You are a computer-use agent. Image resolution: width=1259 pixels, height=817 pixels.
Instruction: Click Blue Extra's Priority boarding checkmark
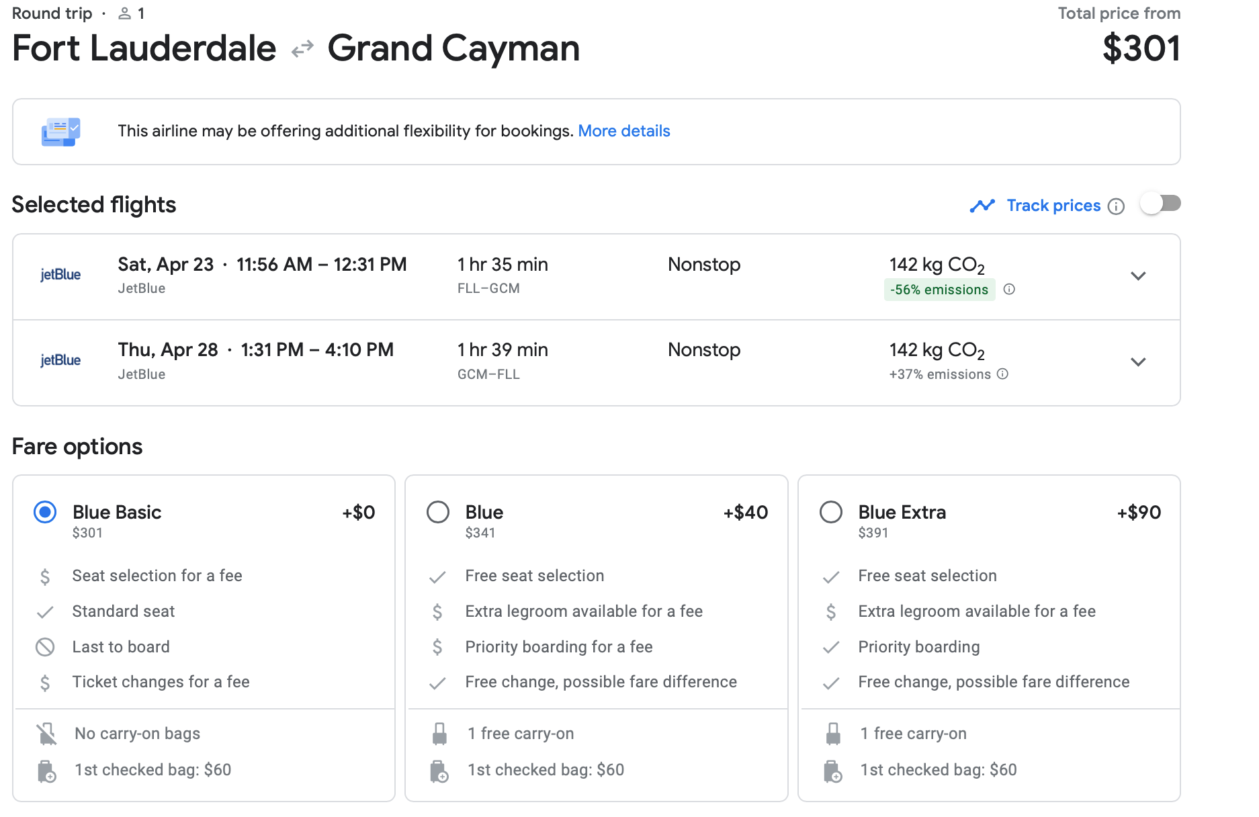(x=831, y=647)
